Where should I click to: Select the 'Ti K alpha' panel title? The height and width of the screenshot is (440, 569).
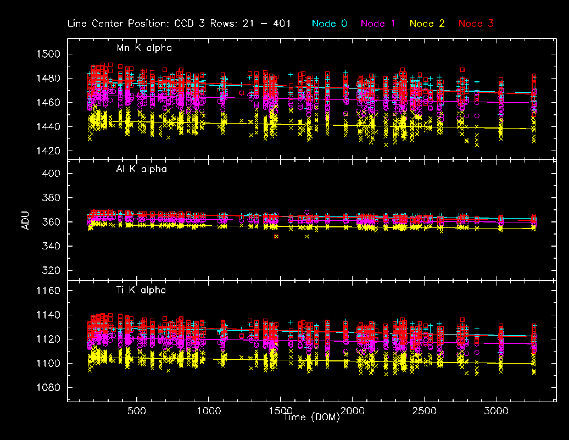141,289
